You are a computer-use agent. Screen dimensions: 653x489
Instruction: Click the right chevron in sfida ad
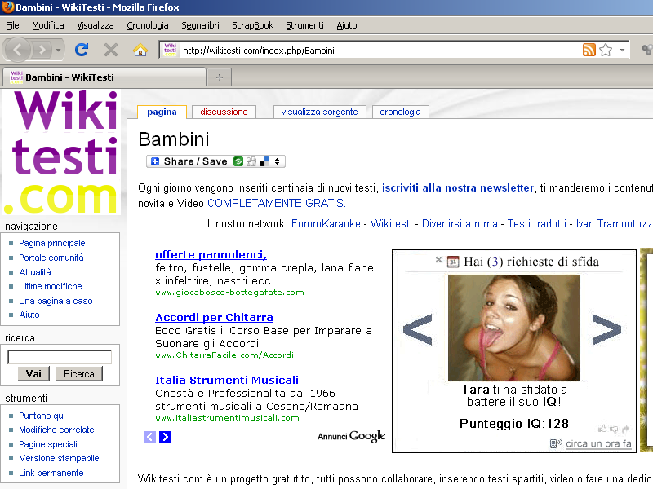click(606, 330)
